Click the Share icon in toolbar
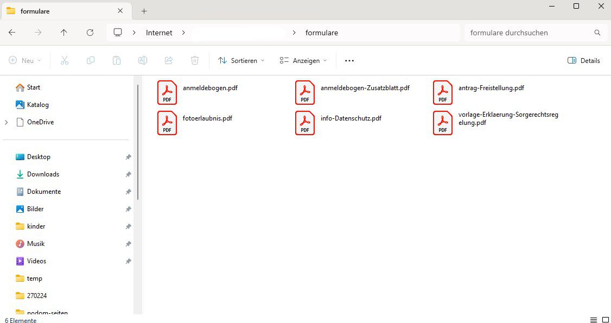The image size is (611, 323). tap(169, 60)
